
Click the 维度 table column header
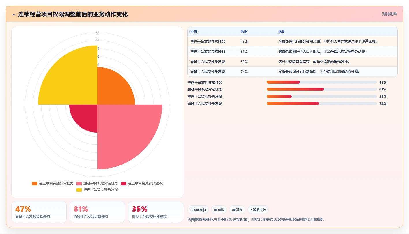(194, 32)
